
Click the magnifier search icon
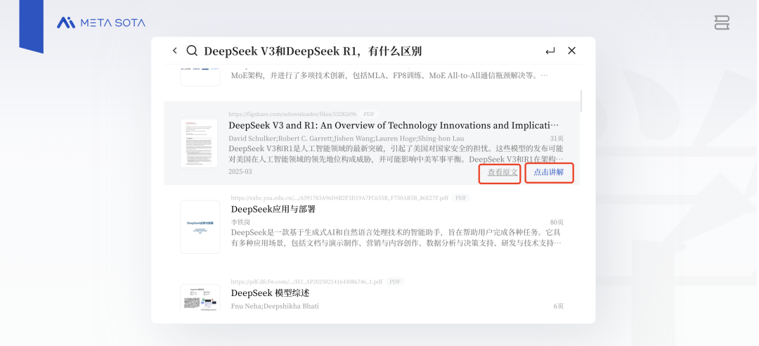click(x=192, y=51)
